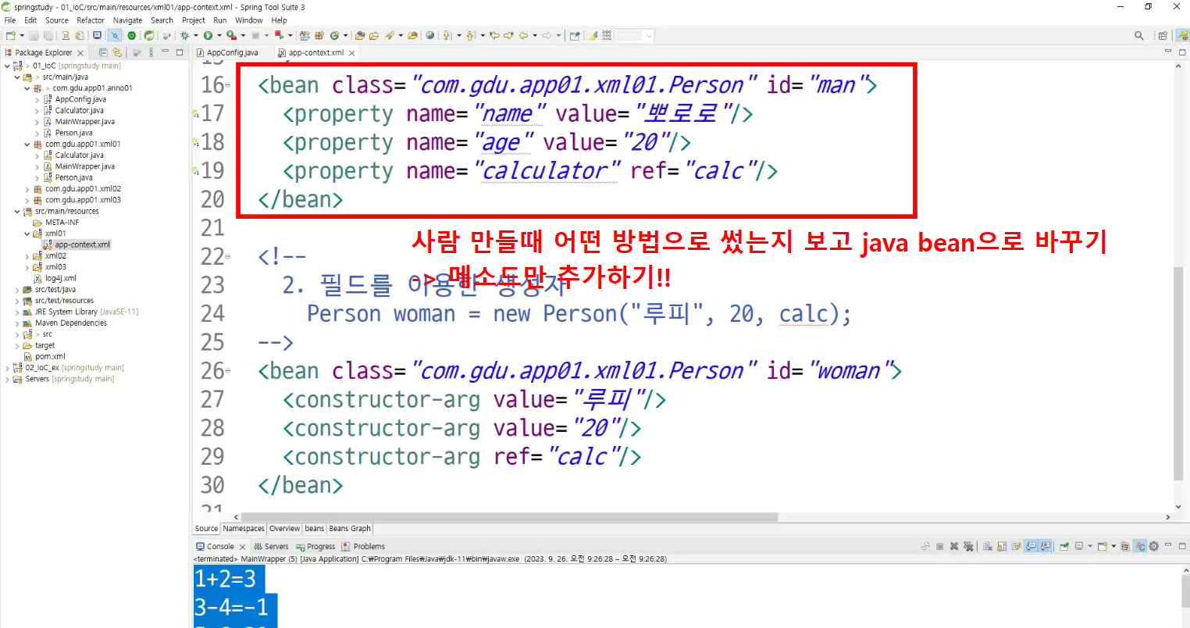Close the Package Explorer view tab

pos(80,53)
